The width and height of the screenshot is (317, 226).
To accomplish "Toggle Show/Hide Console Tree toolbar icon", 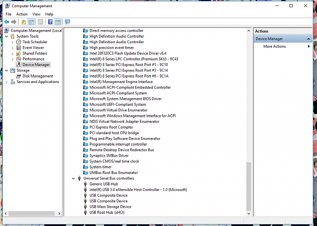I will pyautogui.click(x=31, y=22).
